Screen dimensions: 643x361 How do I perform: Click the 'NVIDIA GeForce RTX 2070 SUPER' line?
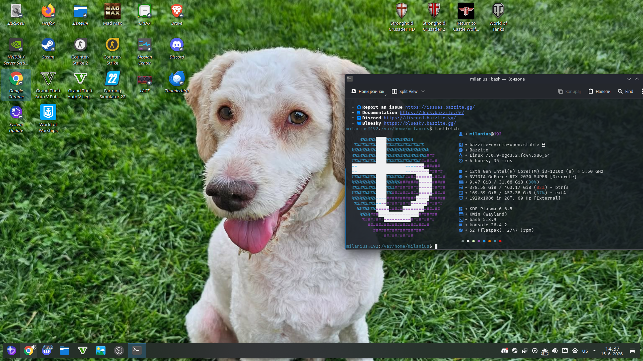coord(523,177)
